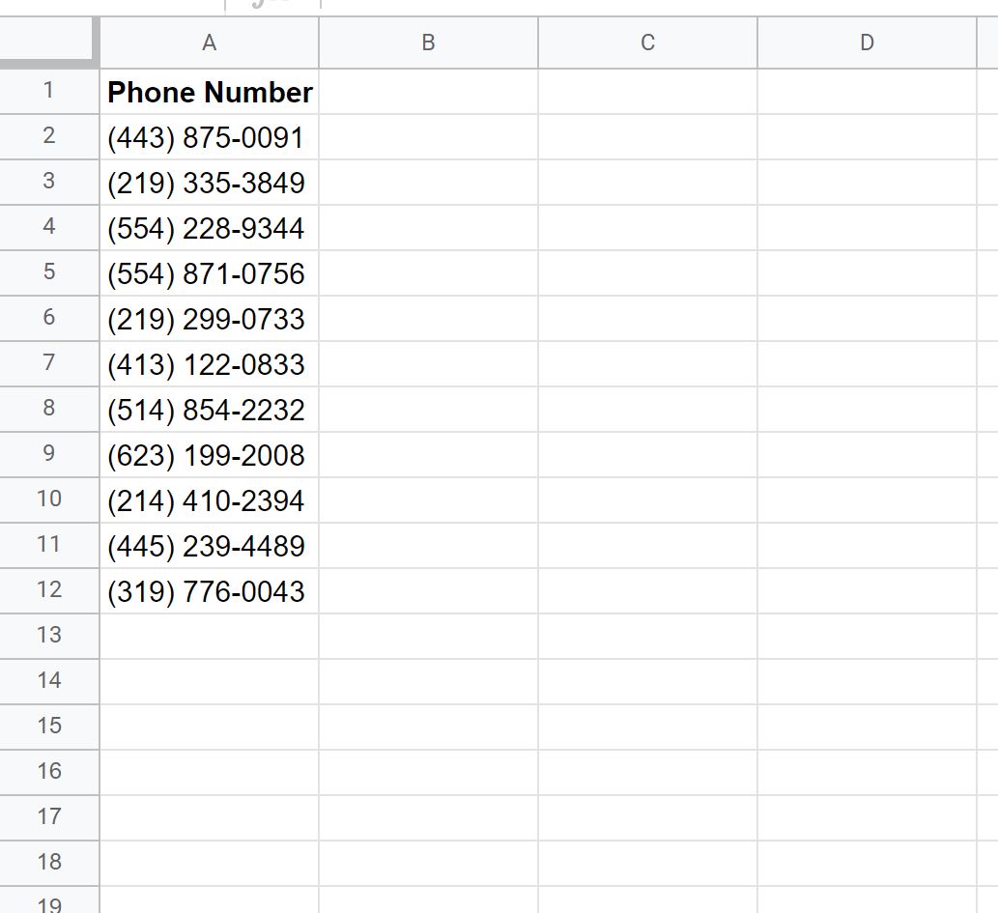
Task: Select cell containing (554) 871-0756
Action: pos(210,273)
